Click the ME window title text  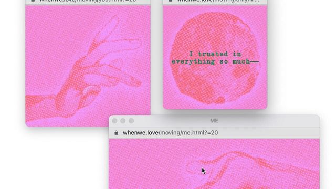click(x=214, y=121)
